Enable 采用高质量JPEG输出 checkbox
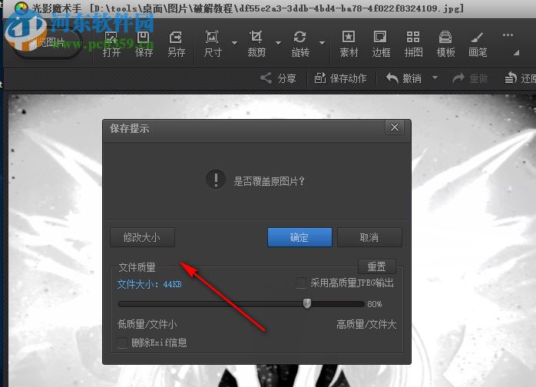Image resolution: width=536 pixels, height=387 pixels. (301, 283)
